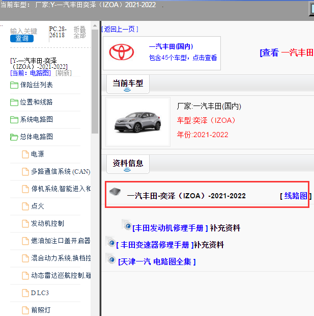Click the 查询 search button

22,38
